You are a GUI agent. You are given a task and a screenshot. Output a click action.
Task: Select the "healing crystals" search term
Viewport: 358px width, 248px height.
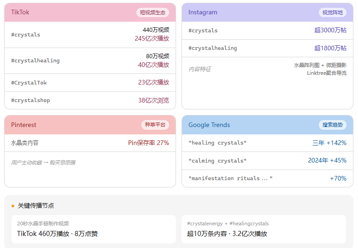tap(217, 143)
